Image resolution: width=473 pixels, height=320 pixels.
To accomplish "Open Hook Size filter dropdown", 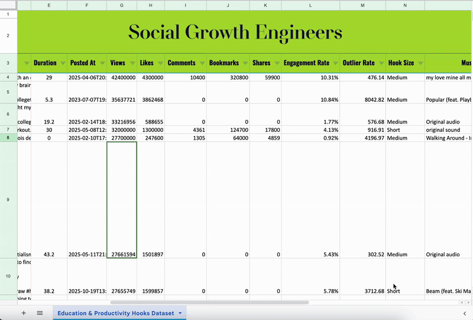I will [419, 63].
